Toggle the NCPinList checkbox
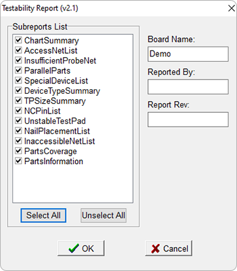This screenshot has width=237, height=271. coord(18,110)
